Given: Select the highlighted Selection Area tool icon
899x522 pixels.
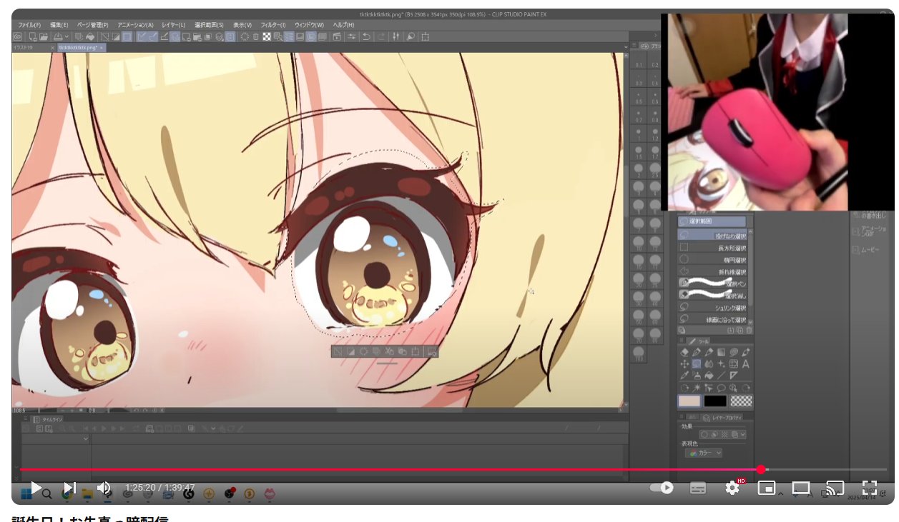Looking at the screenshot, I should [x=697, y=364].
